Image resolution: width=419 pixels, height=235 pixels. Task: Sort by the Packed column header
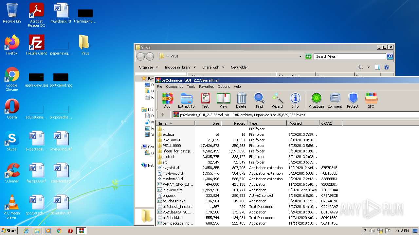[234, 123]
